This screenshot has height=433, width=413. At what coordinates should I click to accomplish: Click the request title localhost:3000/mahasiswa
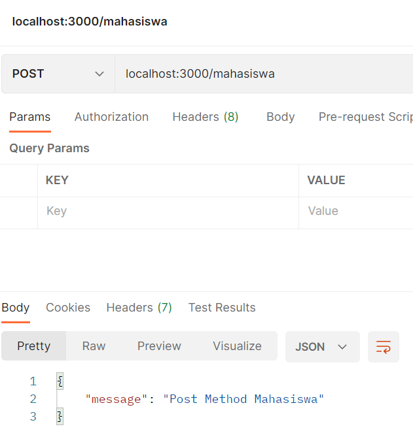[x=90, y=22]
